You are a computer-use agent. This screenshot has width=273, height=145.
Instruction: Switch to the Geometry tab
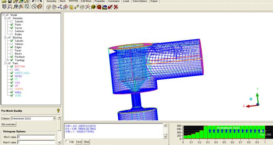52,1
